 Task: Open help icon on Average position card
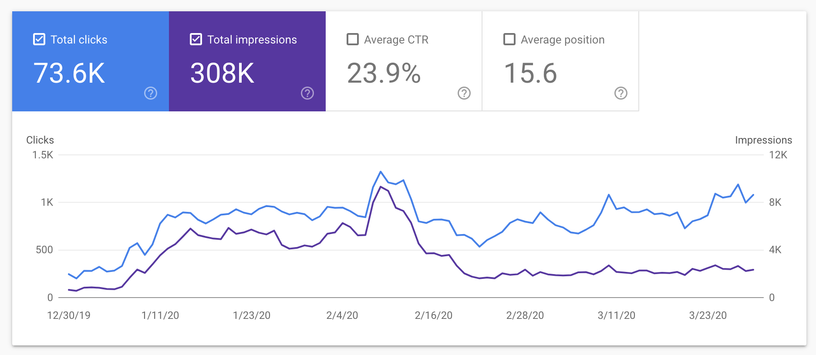click(x=621, y=93)
